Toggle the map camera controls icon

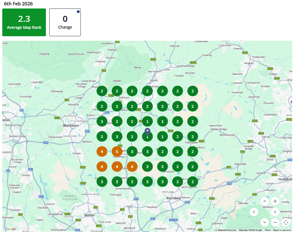pyautogui.click(x=286, y=222)
